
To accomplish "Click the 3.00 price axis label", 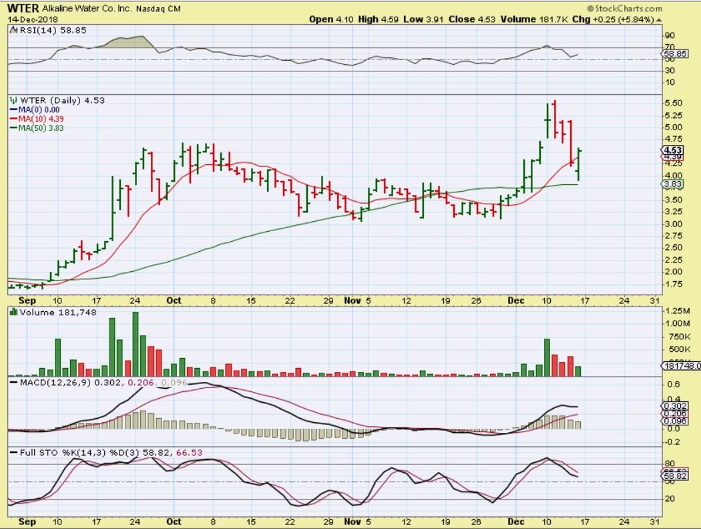I will 673,224.
